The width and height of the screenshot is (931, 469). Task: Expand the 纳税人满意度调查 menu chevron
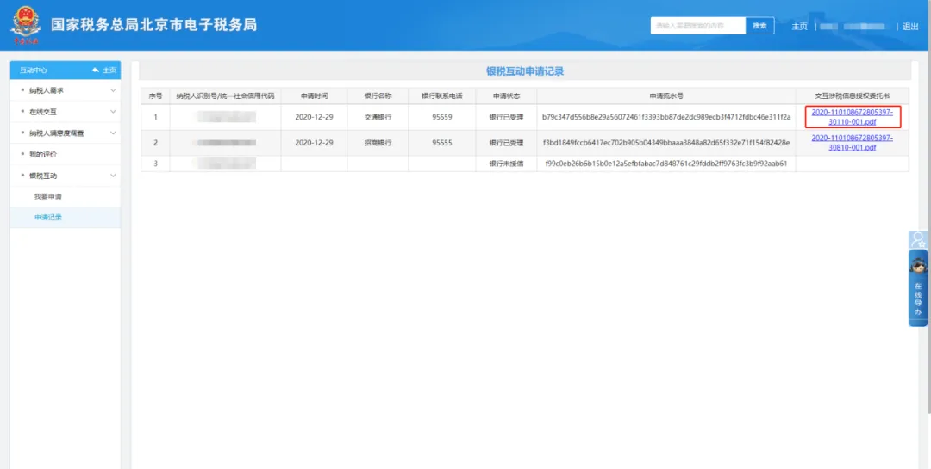(x=114, y=133)
